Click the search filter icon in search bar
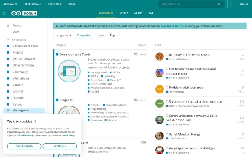The width and height of the screenshot is (252, 157). pos(218,4)
